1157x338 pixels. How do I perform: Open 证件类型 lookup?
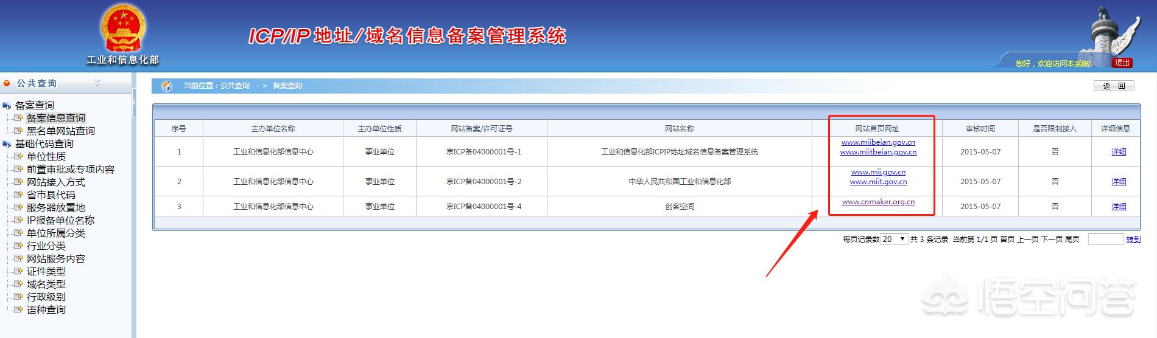pyautogui.click(x=46, y=271)
